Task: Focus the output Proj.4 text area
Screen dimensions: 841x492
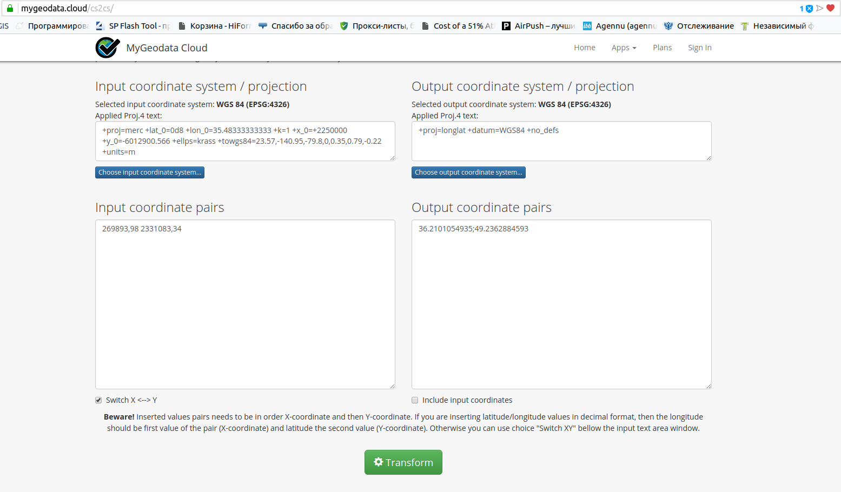Action: tap(561, 141)
